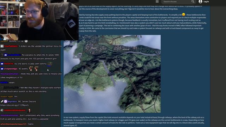Click the badge before the '5 dollars say' message

[2, 46]
